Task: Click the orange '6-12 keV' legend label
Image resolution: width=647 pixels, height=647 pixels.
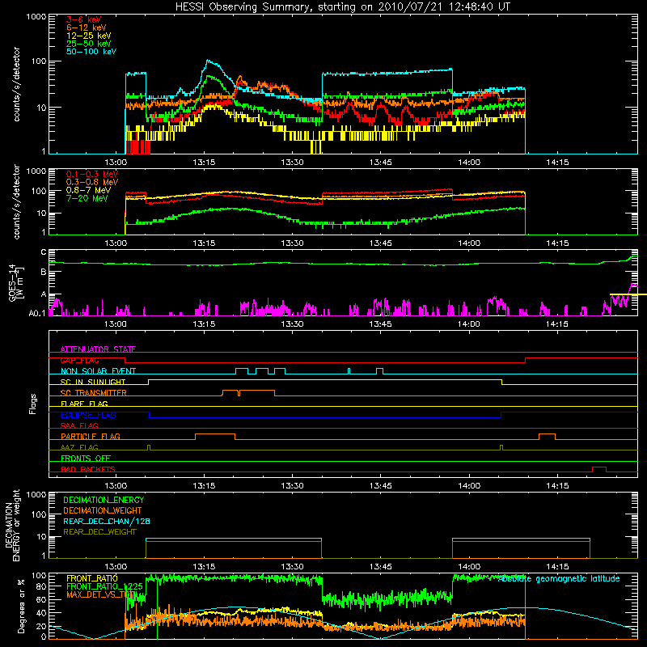Action: tap(87, 27)
